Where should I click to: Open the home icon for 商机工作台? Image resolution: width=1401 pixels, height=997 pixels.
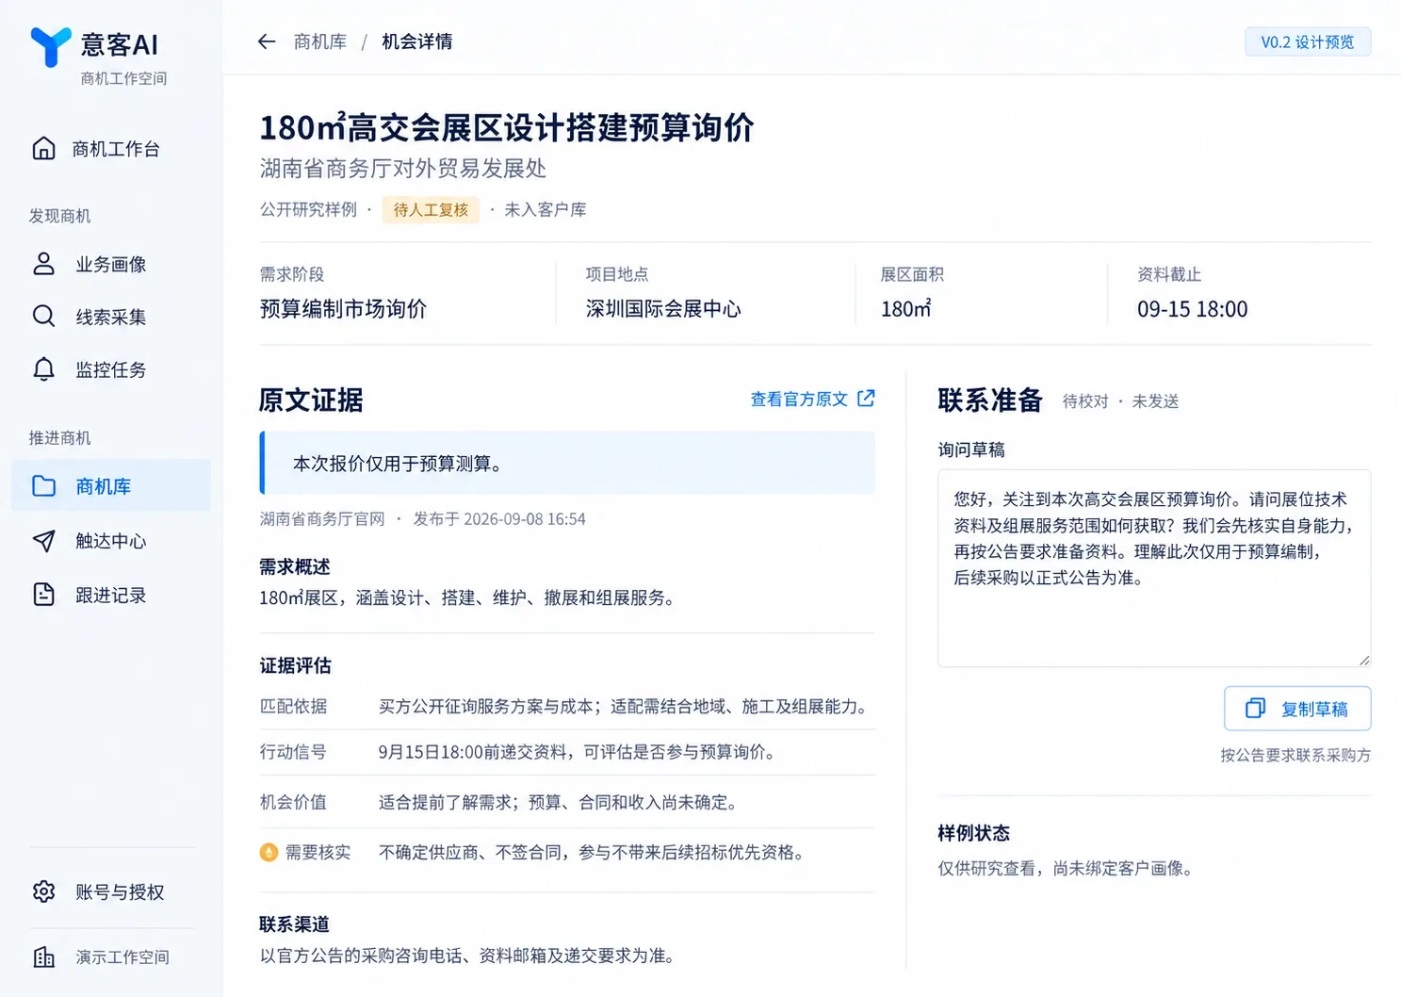click(x=43, y=148)
